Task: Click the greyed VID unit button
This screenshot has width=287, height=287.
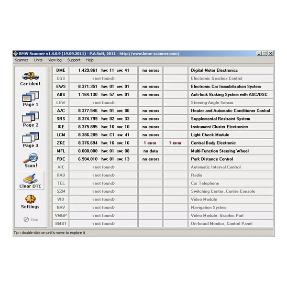Action: pos(61,199)
